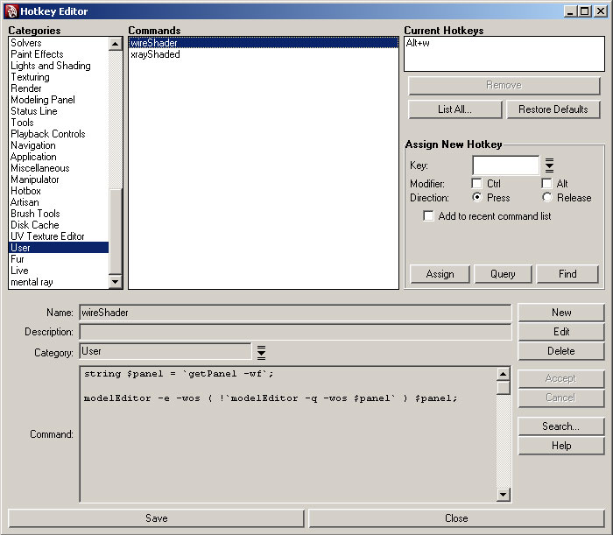Screen dimensions: 613x535
Task: Open the Key dropdown arrow
Action: click(550, 165)
